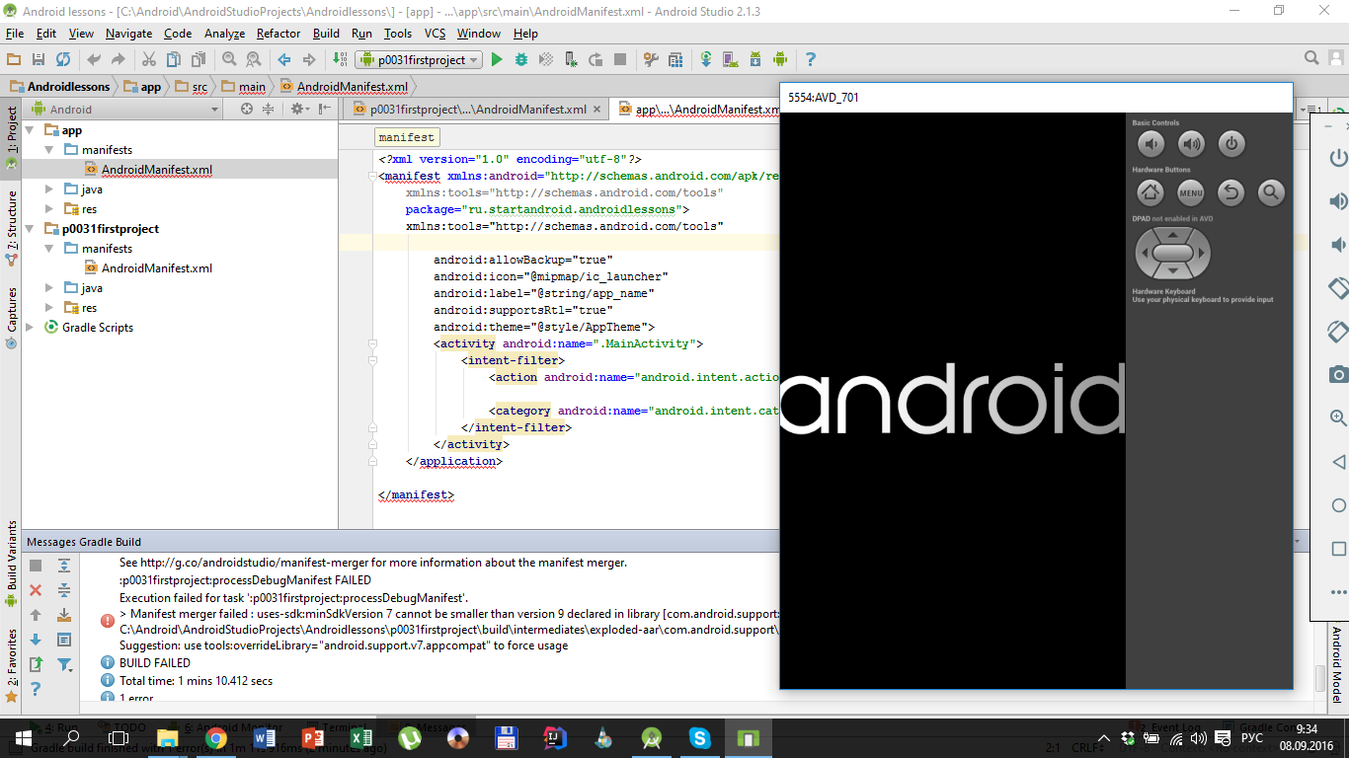Click the Windows Start button

[22, 738]
